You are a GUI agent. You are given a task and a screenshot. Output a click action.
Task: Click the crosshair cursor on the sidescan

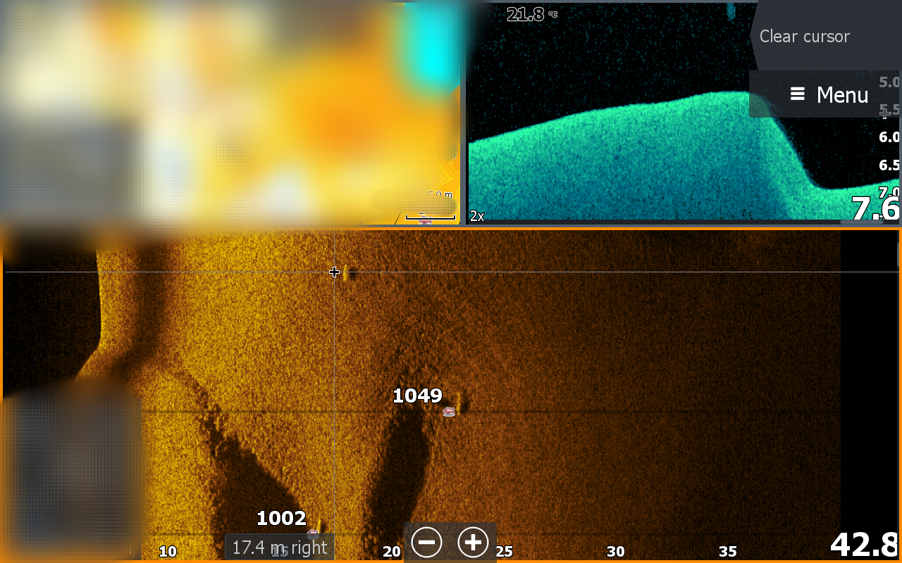coord(334,272)
